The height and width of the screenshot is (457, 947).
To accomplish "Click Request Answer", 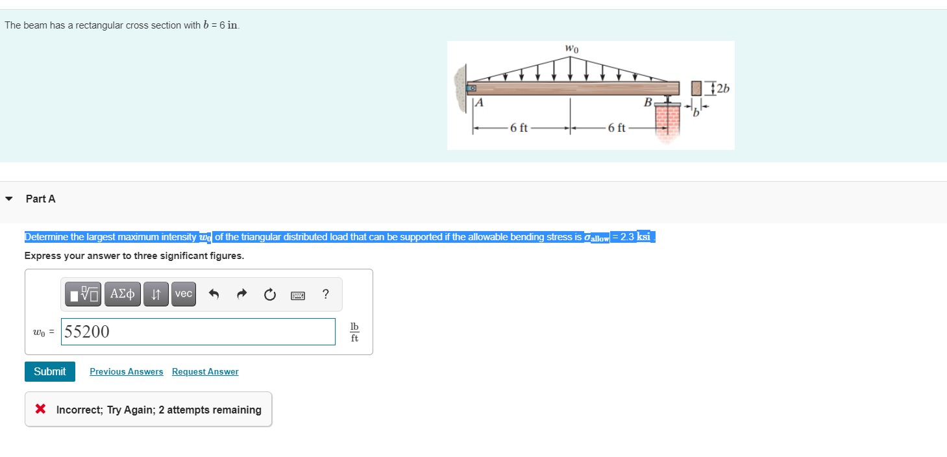I will tap(204, 371).
